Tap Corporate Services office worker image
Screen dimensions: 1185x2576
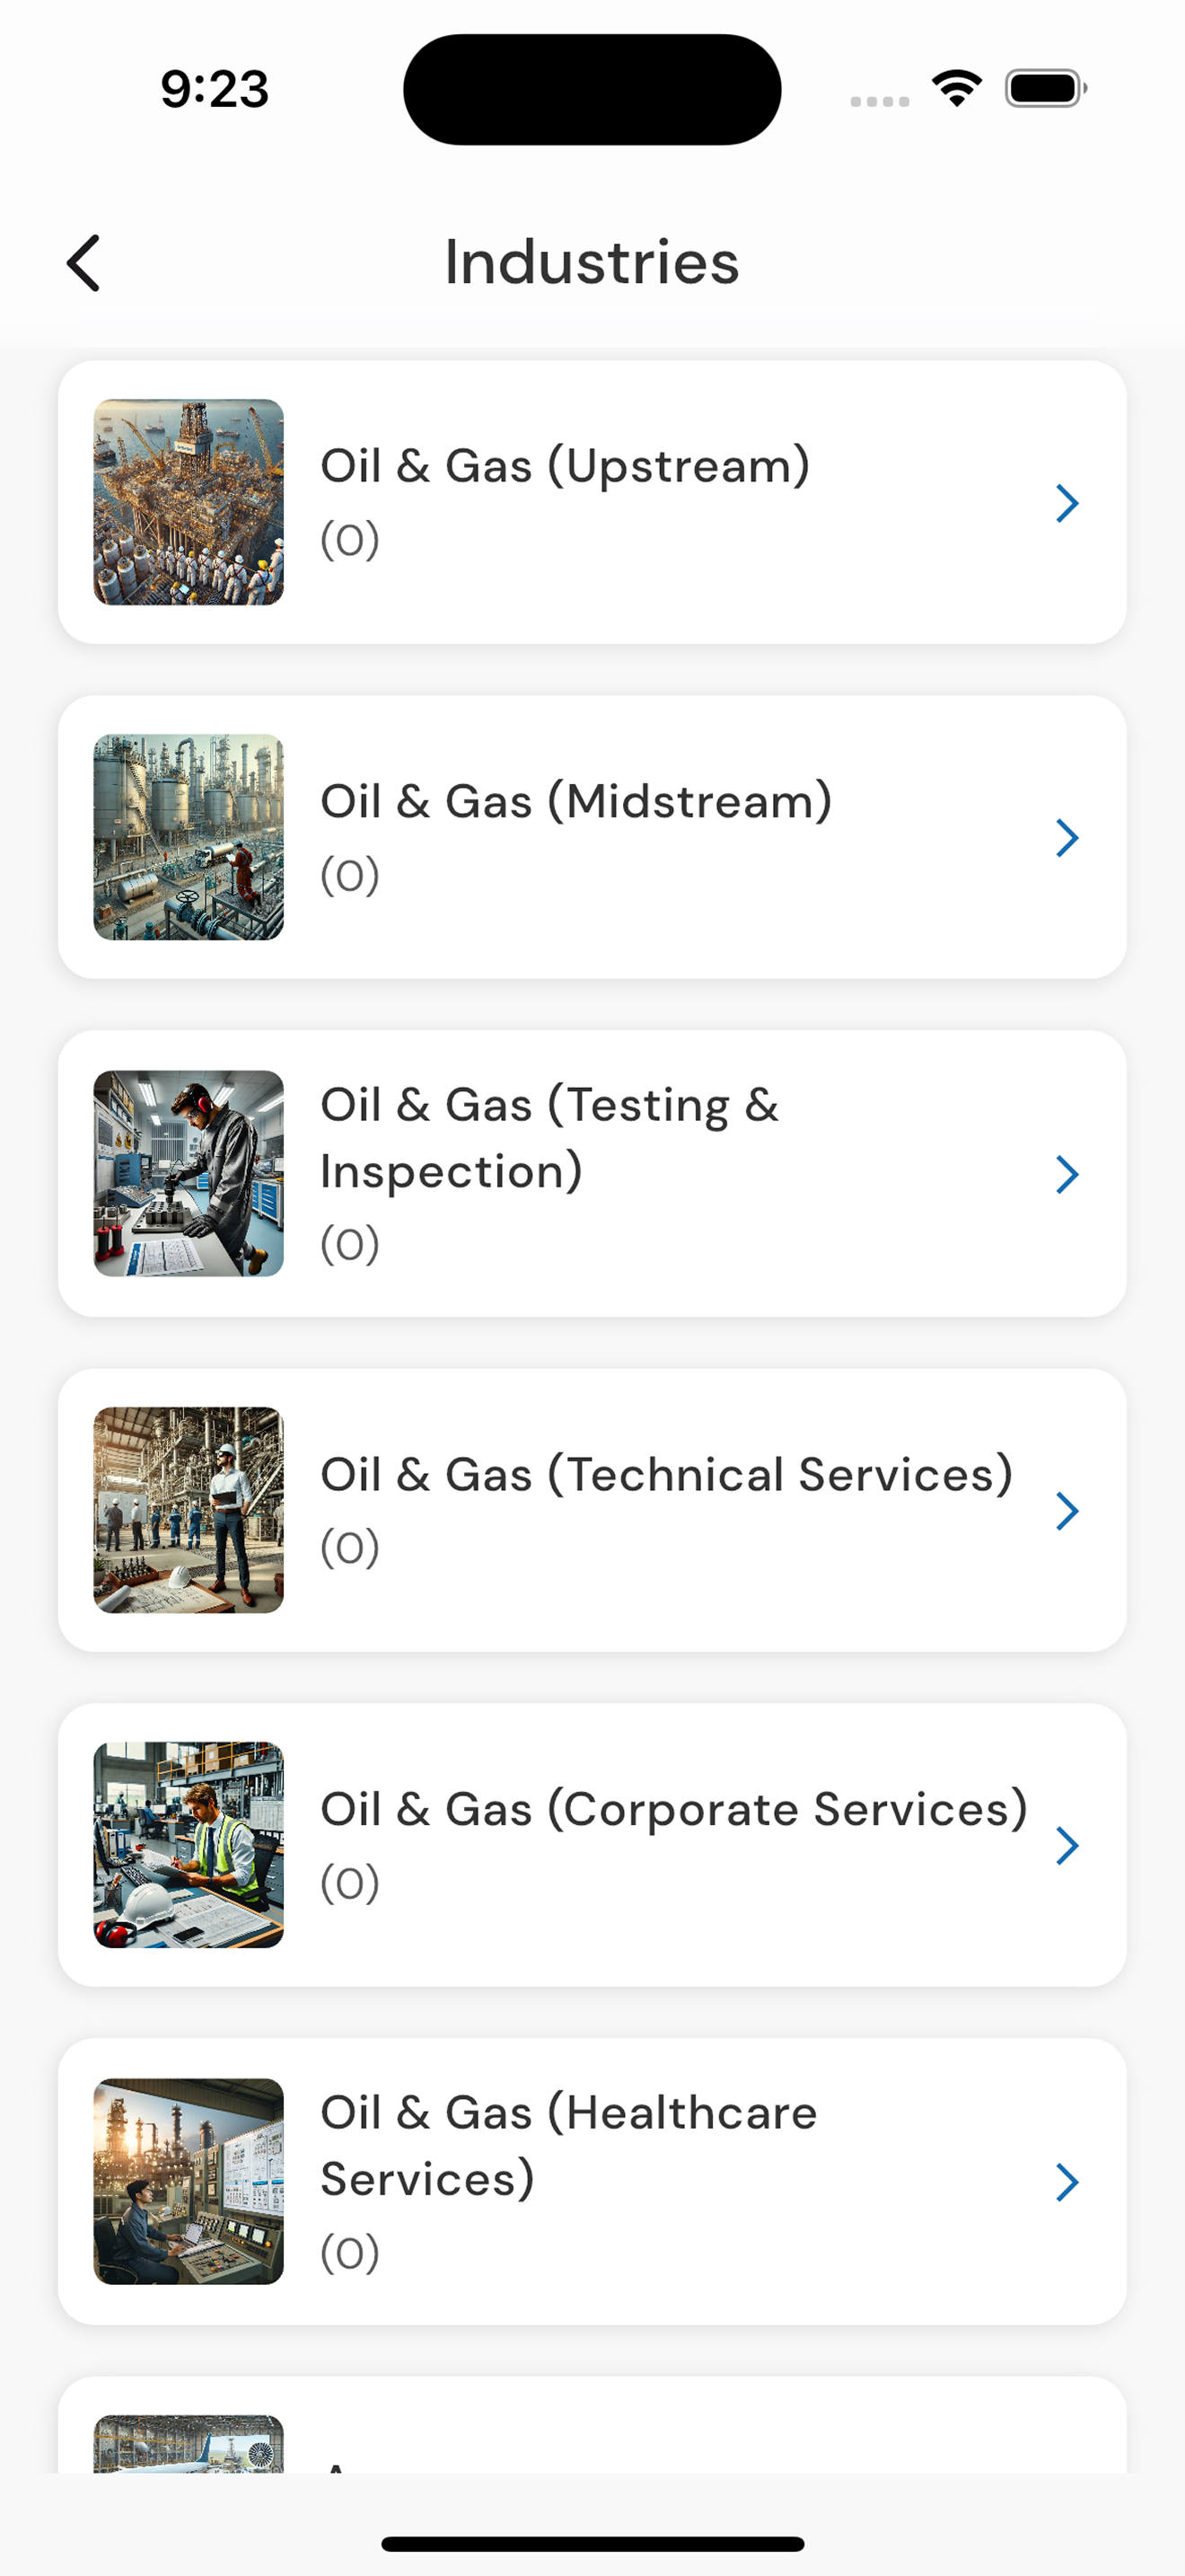(x=189, y=1845)
